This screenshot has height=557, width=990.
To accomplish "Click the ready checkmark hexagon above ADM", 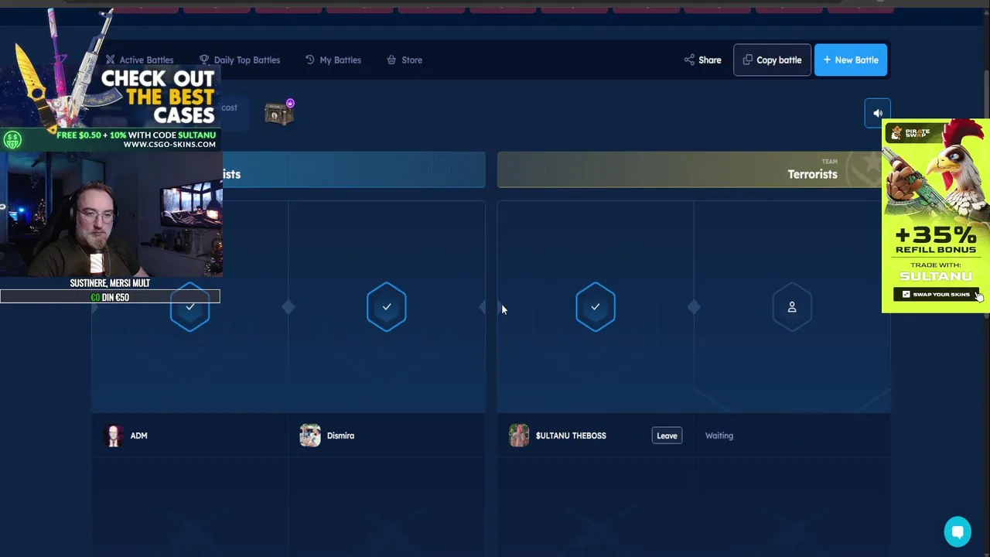I will pyautogui.click(x=189, y=307).
